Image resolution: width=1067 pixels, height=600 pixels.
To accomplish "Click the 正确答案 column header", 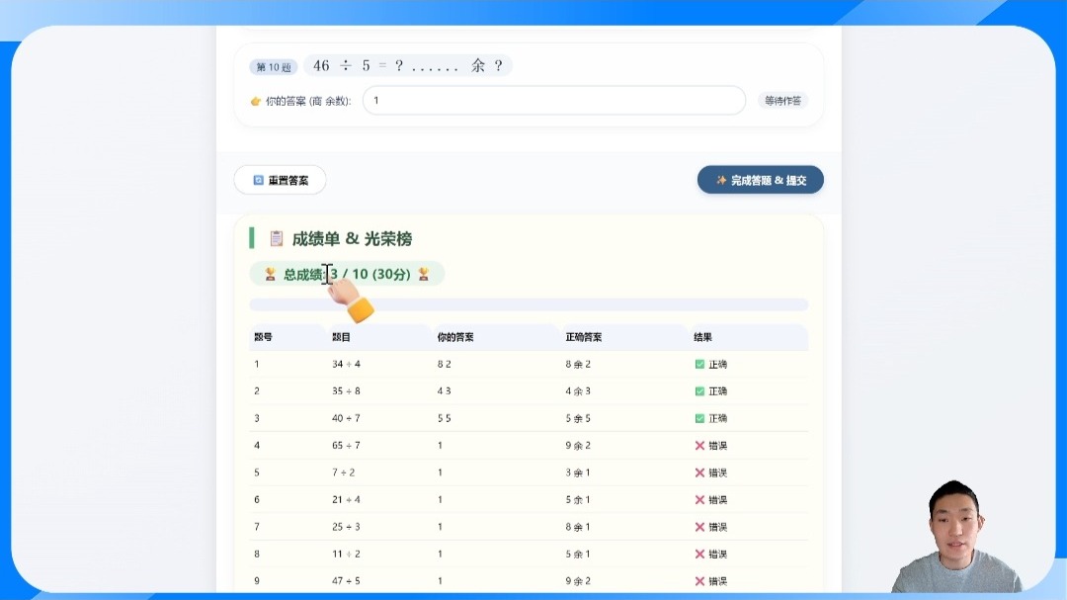I will pyautogui.click(x=583, y=337).
